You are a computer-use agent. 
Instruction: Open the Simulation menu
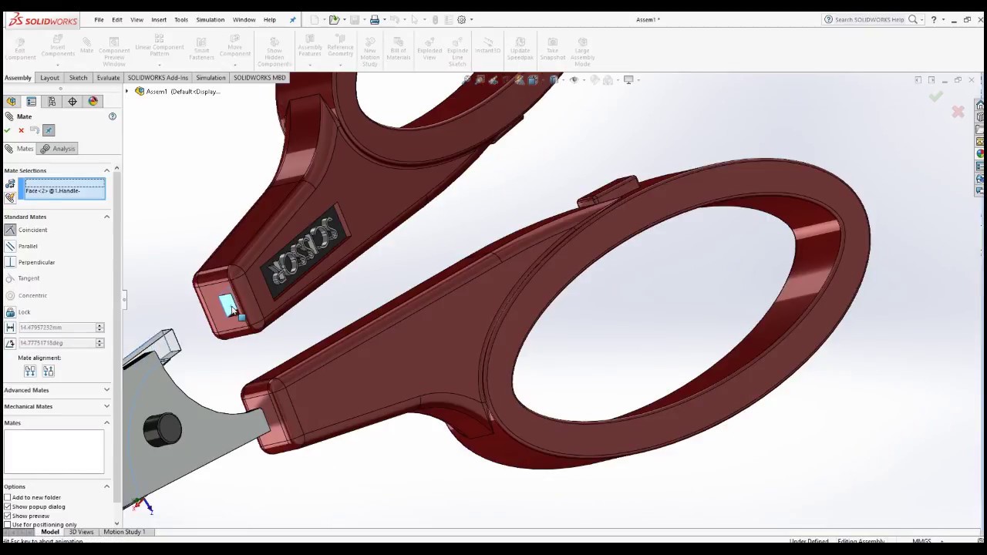click(x=210, y=19)
